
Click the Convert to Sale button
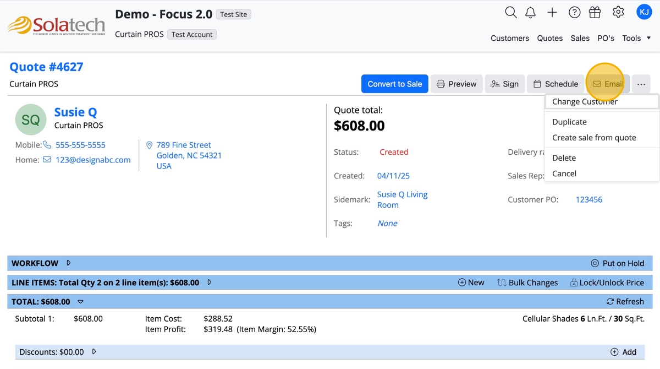(x=394, y=84)
